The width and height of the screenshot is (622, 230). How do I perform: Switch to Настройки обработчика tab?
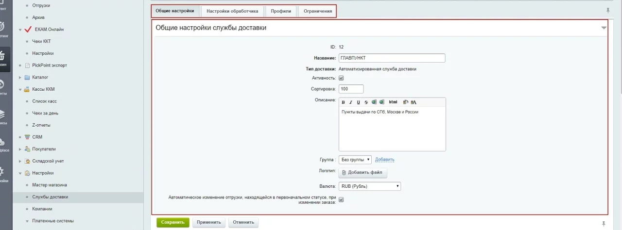tap(232, 11)
